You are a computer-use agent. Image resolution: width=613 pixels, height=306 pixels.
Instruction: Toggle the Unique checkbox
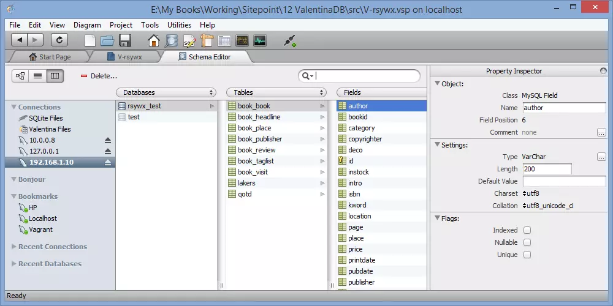coord(527,255)
